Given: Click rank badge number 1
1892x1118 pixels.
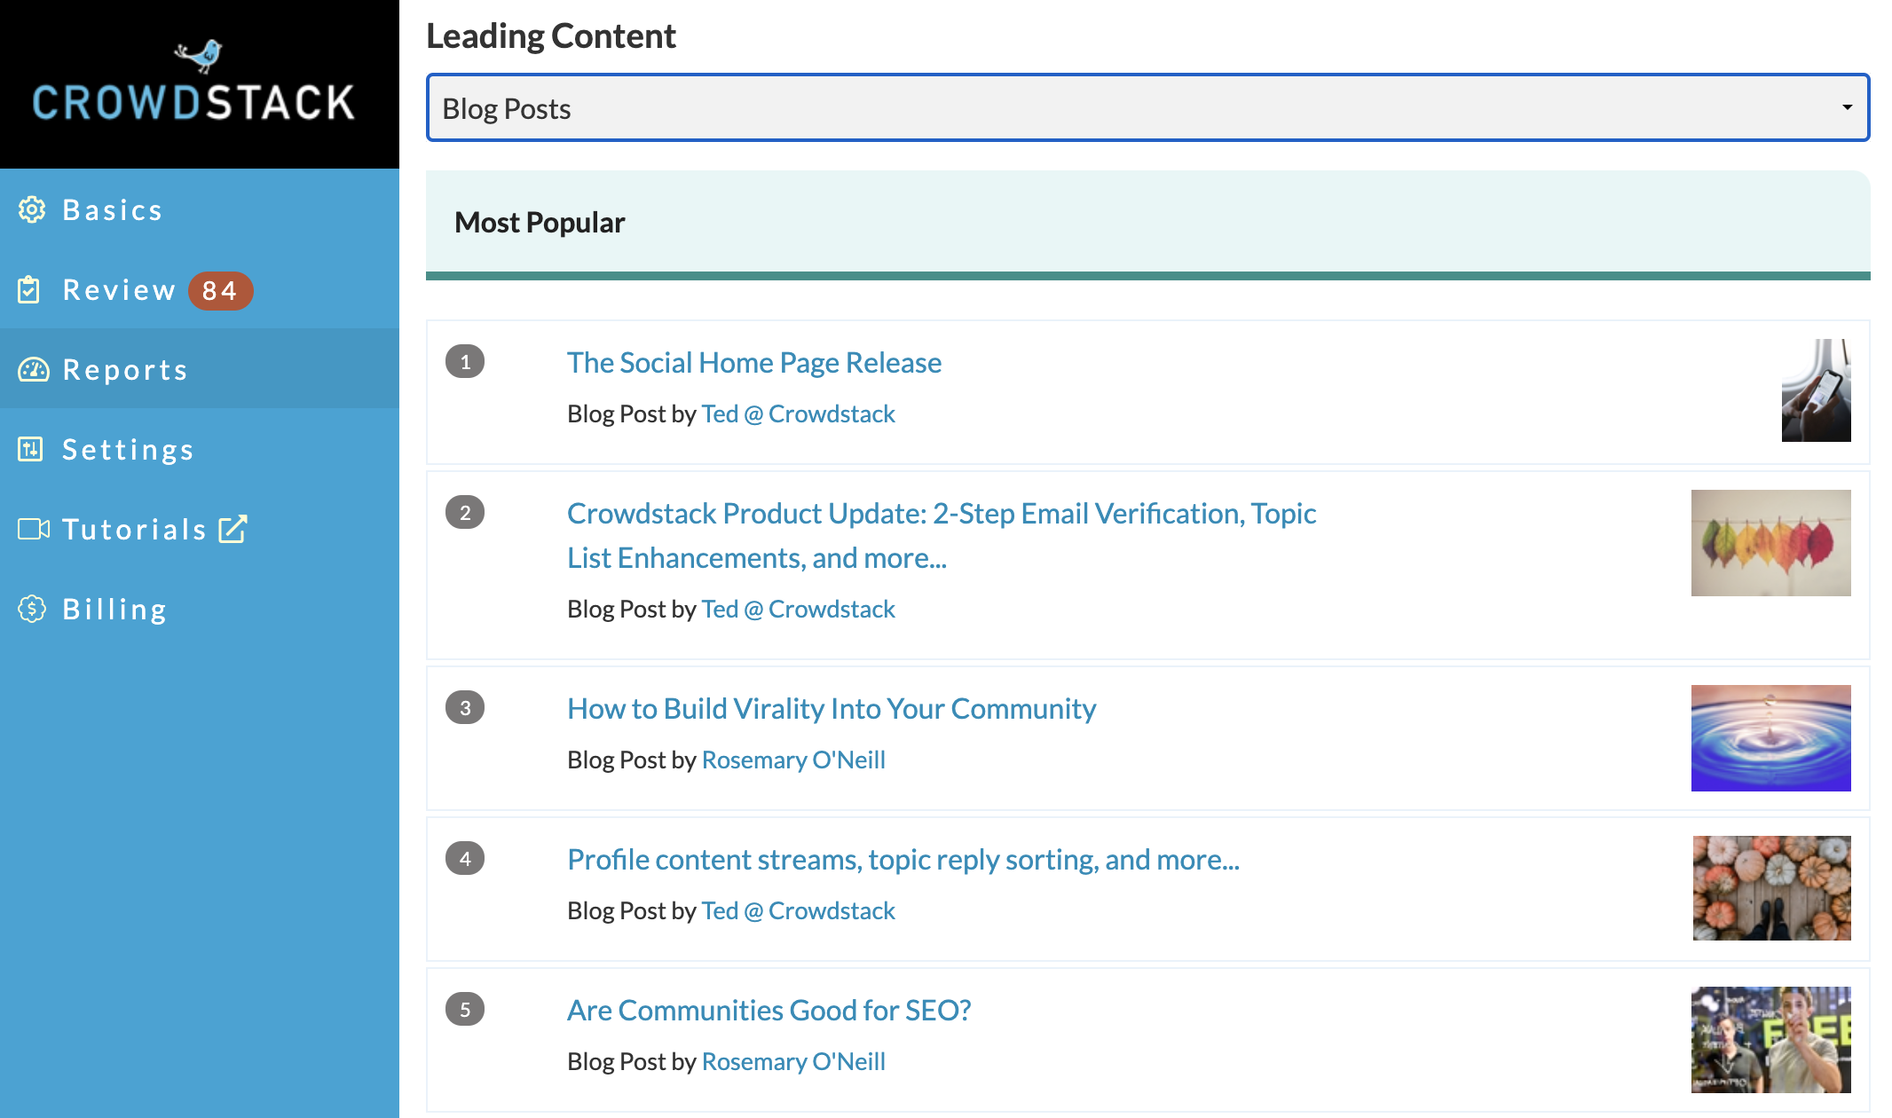Looking at the screenshot, I should (465, 361).
